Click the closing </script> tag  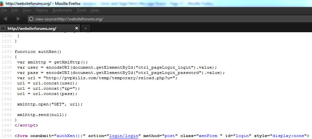(26, 125)
